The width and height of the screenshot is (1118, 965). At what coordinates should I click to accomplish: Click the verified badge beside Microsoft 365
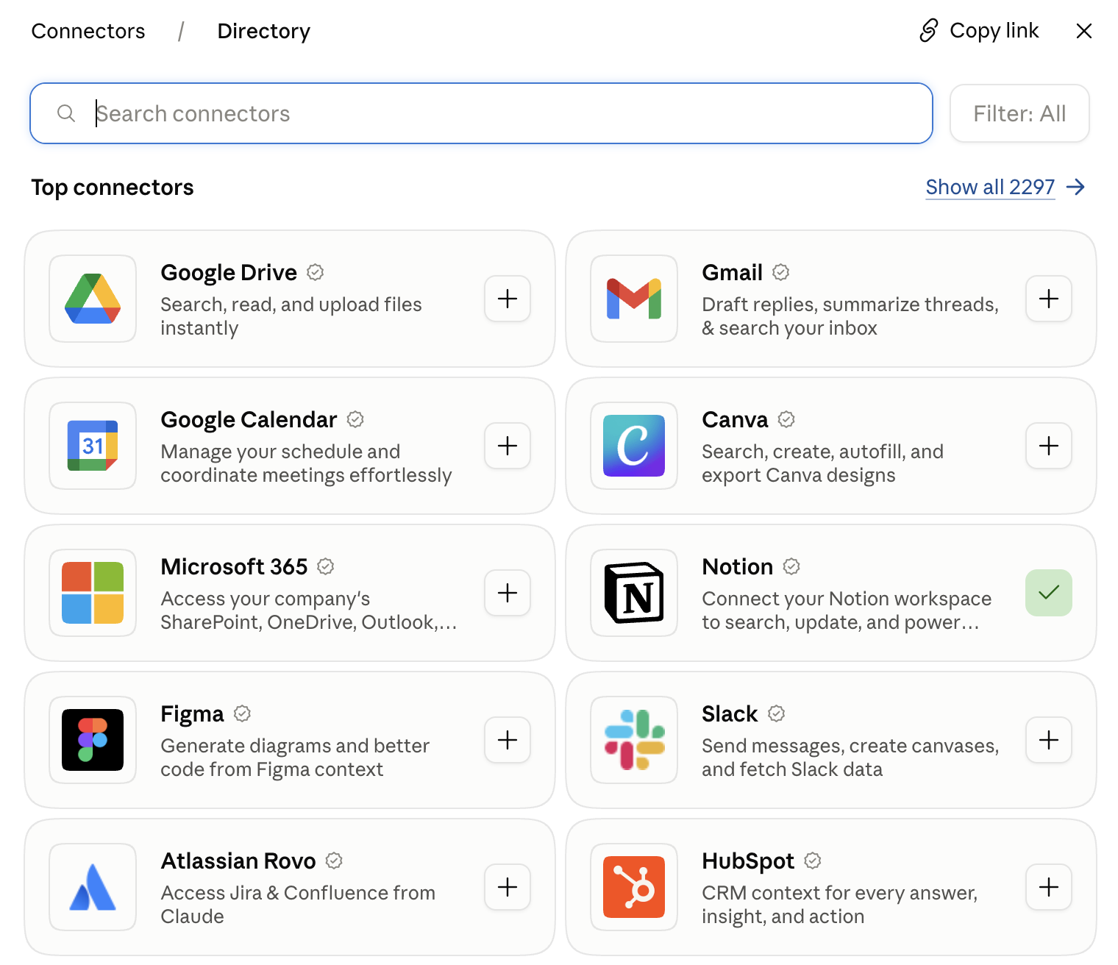(x=326, y=566)
